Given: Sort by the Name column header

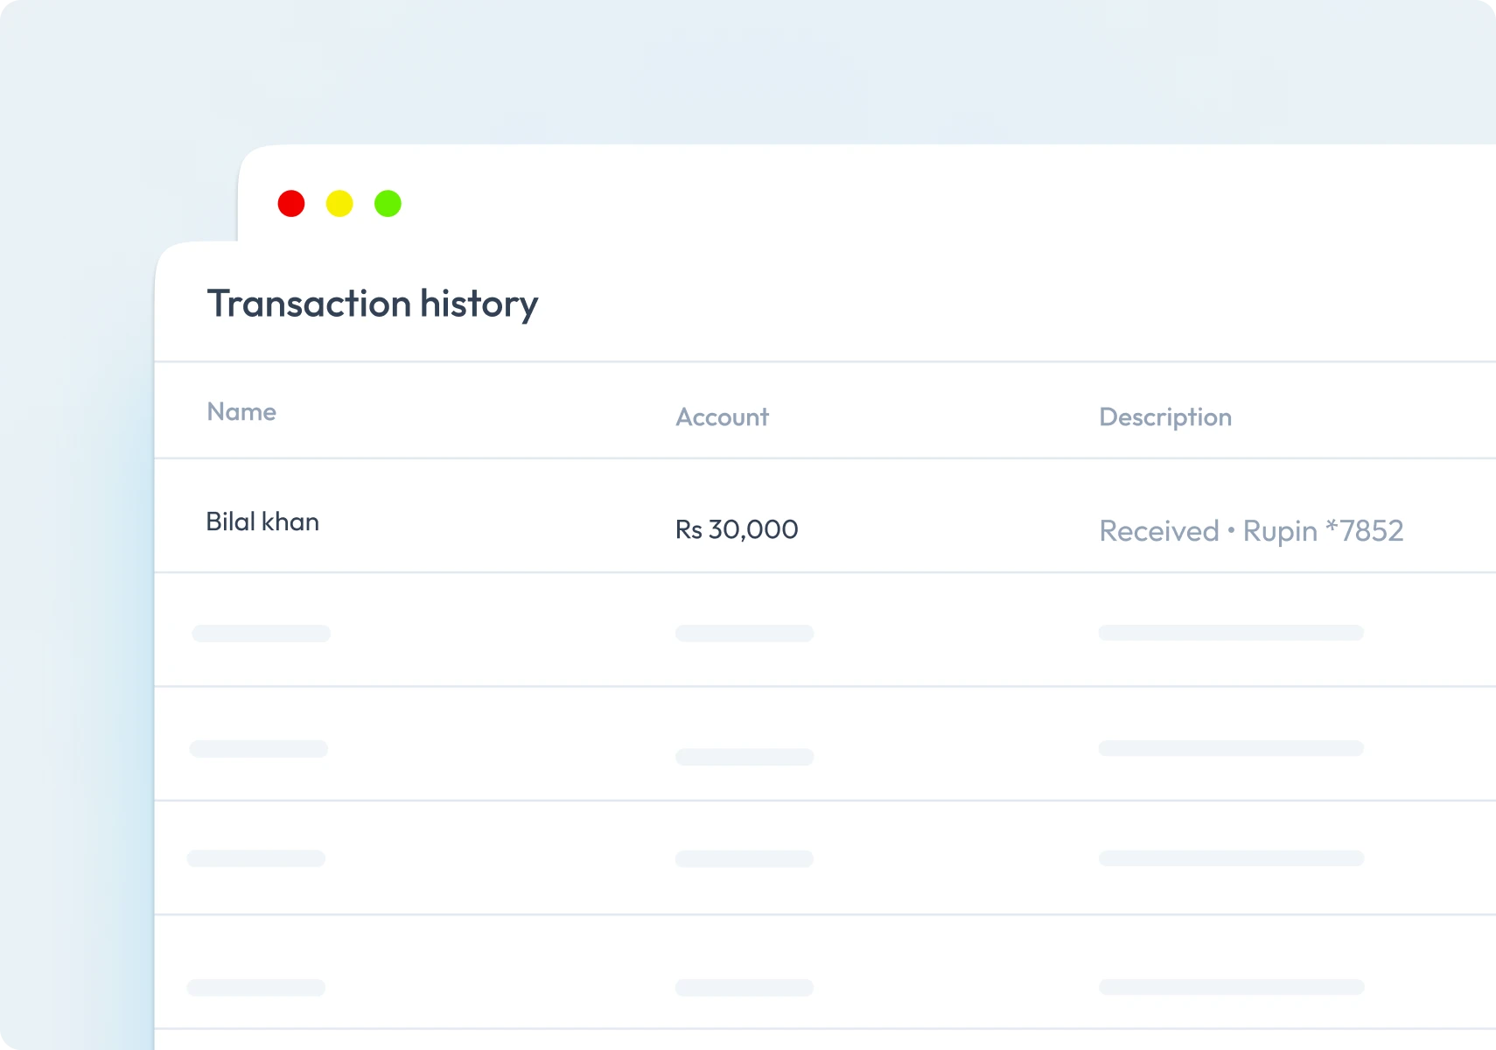Looking at the screenshot, I should pyautogui.click(x=241, y=412).
